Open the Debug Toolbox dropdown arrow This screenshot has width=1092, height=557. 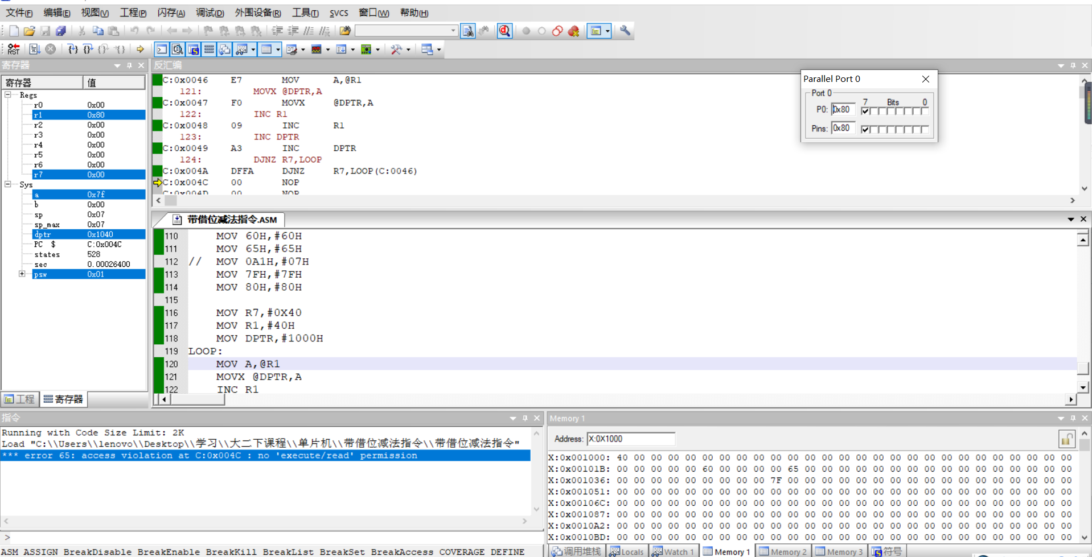408,49
